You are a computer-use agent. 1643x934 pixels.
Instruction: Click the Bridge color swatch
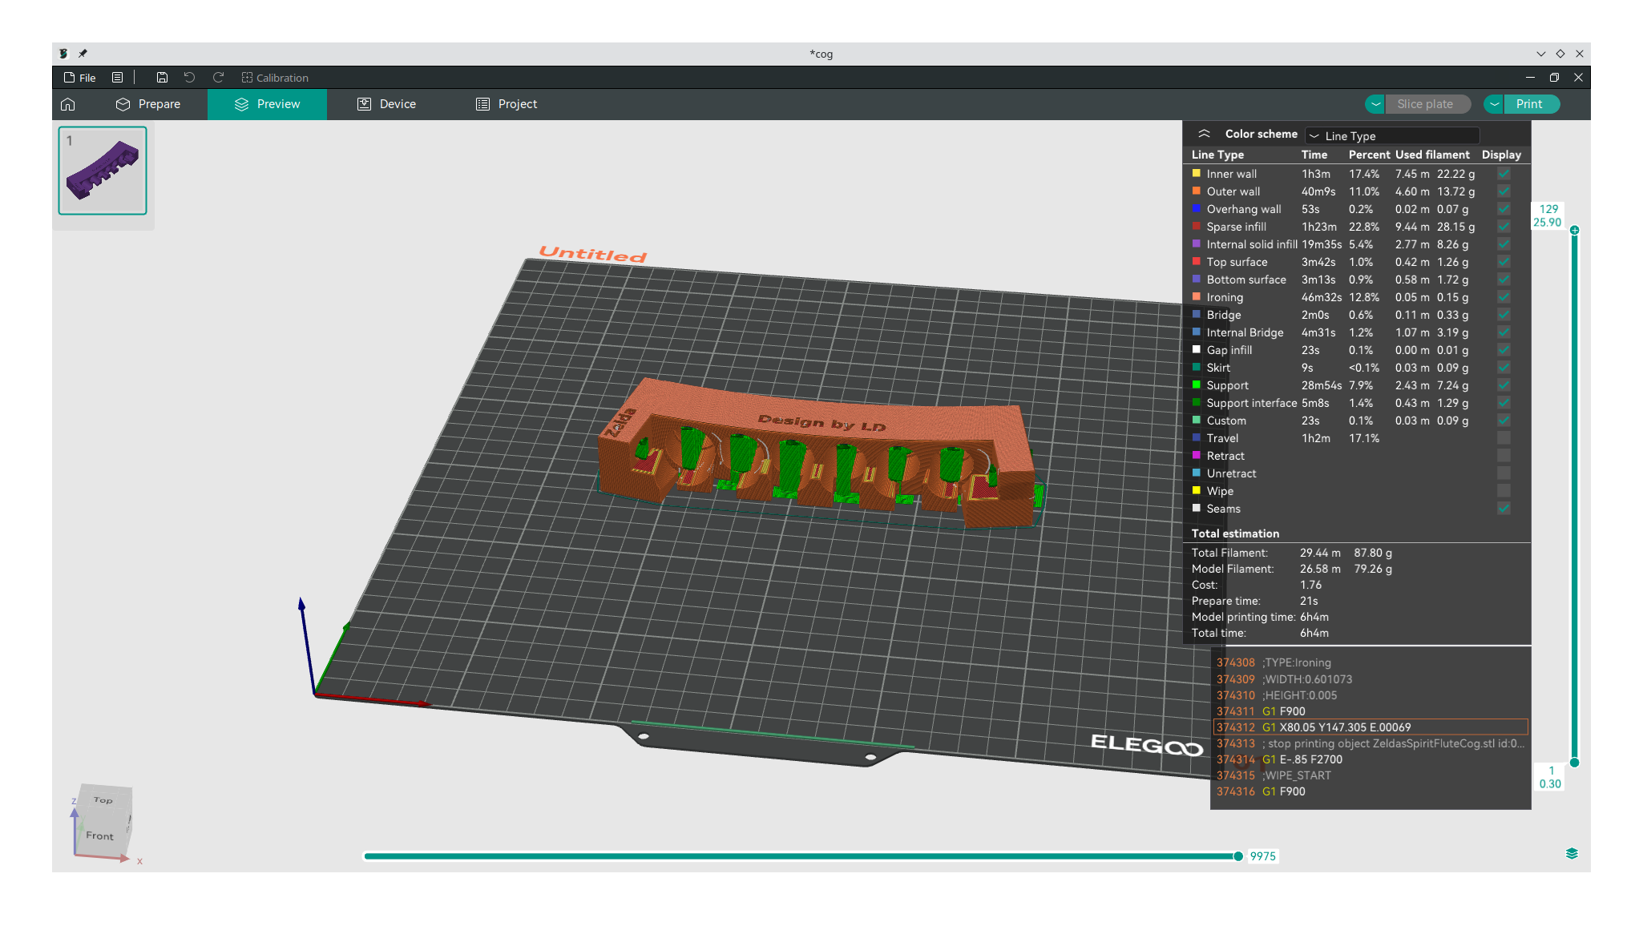click(1197, 314)
